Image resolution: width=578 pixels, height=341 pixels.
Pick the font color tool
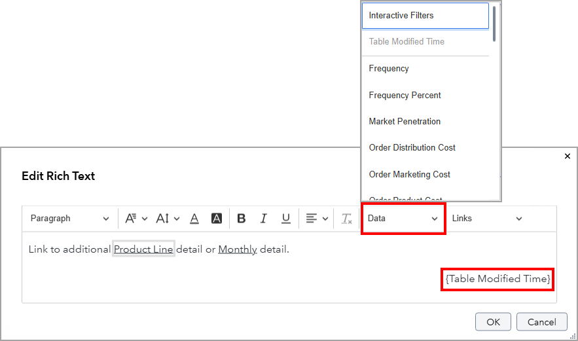point(194,219)
